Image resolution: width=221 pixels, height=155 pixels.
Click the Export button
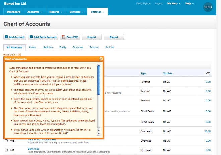coord(114,37)
